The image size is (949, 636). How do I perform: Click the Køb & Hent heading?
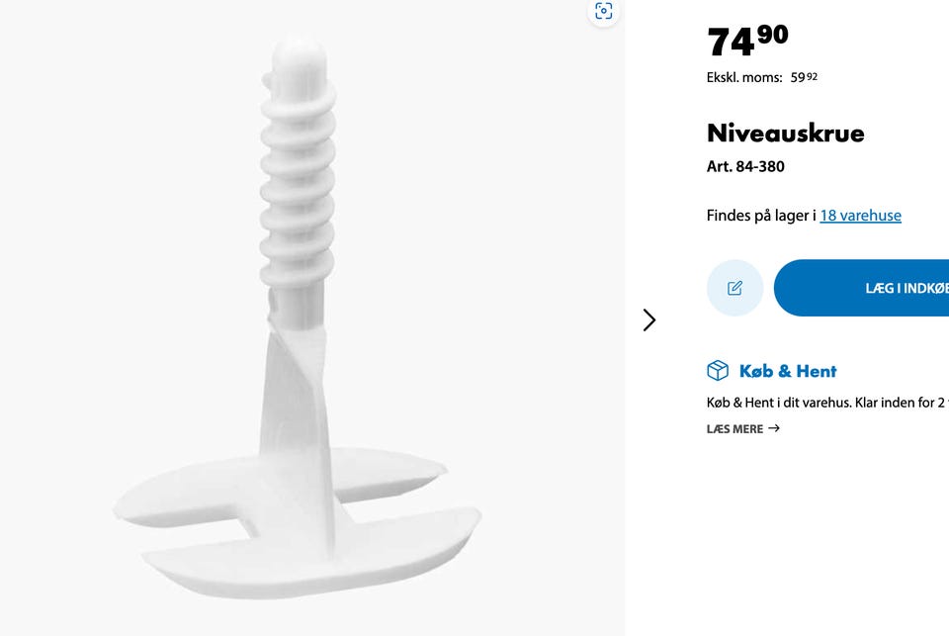(788, 371)
